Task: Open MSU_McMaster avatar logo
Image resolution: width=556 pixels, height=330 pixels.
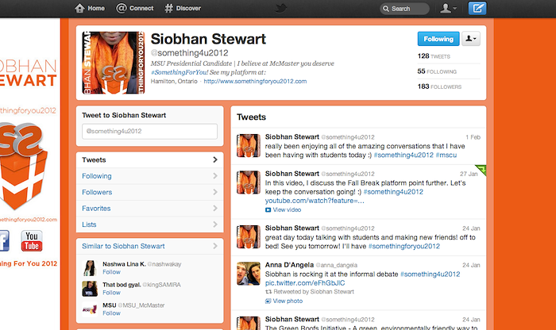Action: (90, 309)
